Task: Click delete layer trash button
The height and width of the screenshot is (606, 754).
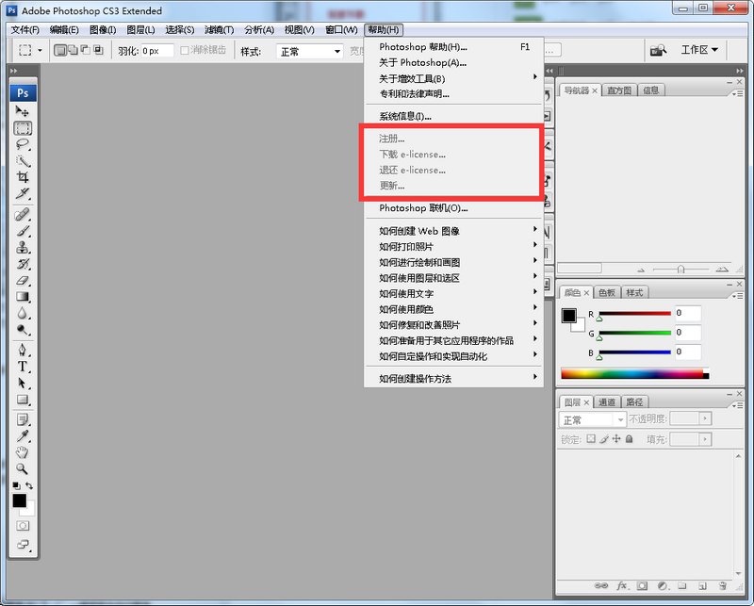Action: click(722, 586)
